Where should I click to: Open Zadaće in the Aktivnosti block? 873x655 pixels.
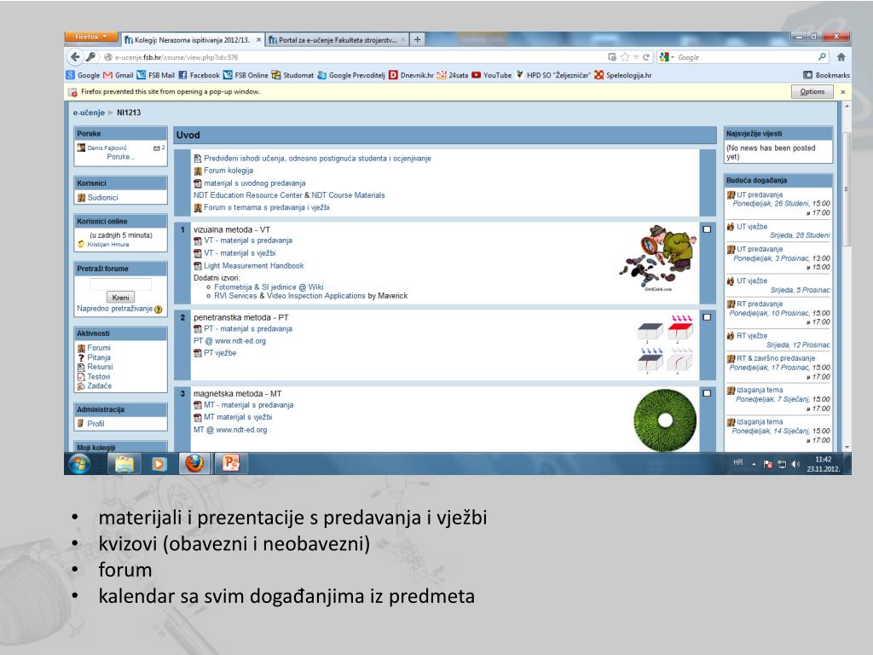99,385
